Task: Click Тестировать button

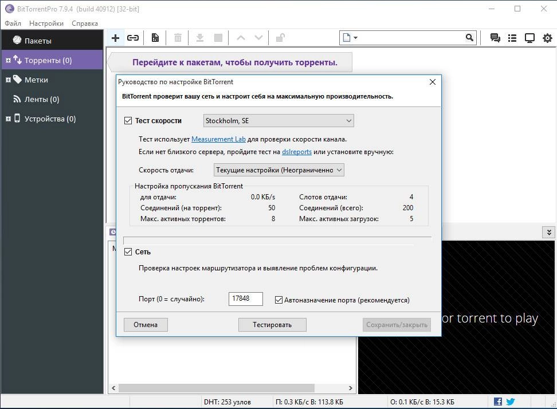Action: pos(272,324)
